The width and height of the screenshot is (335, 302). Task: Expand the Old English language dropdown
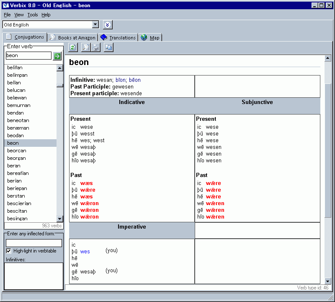click(x=95, y=25)
